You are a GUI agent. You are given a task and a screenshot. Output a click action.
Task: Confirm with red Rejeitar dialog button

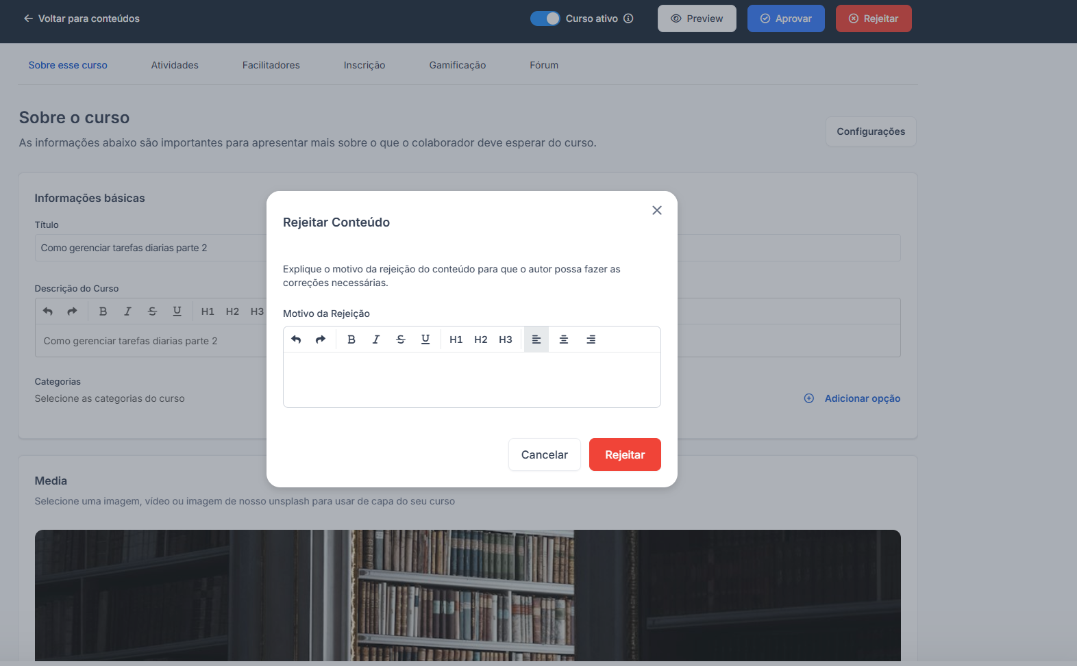tap(625, 454)
